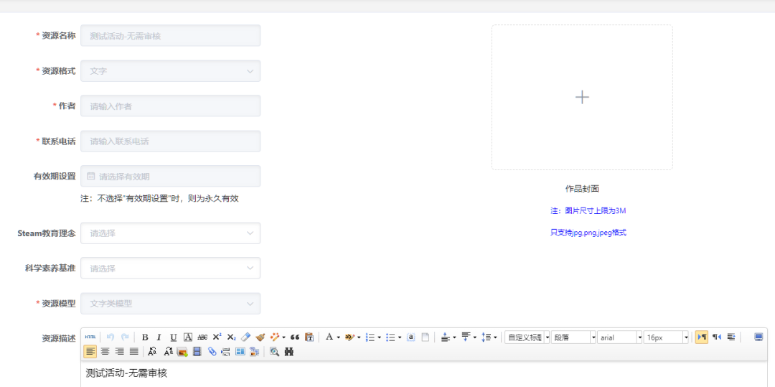Image resolution: width=775 pixels, height=387 pixels.
Task: Toggle left-to-right text direction
Action: pos(702,337)
